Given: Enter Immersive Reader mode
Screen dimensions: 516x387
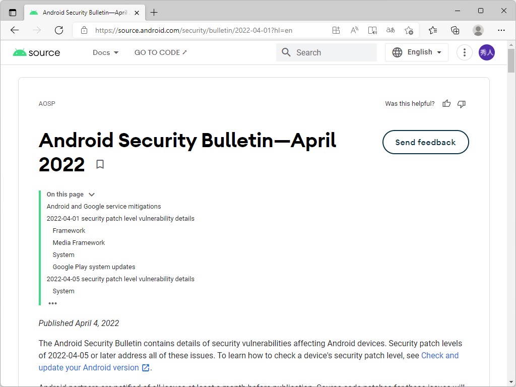Looking at the screenshot, I should click(372, 30).
